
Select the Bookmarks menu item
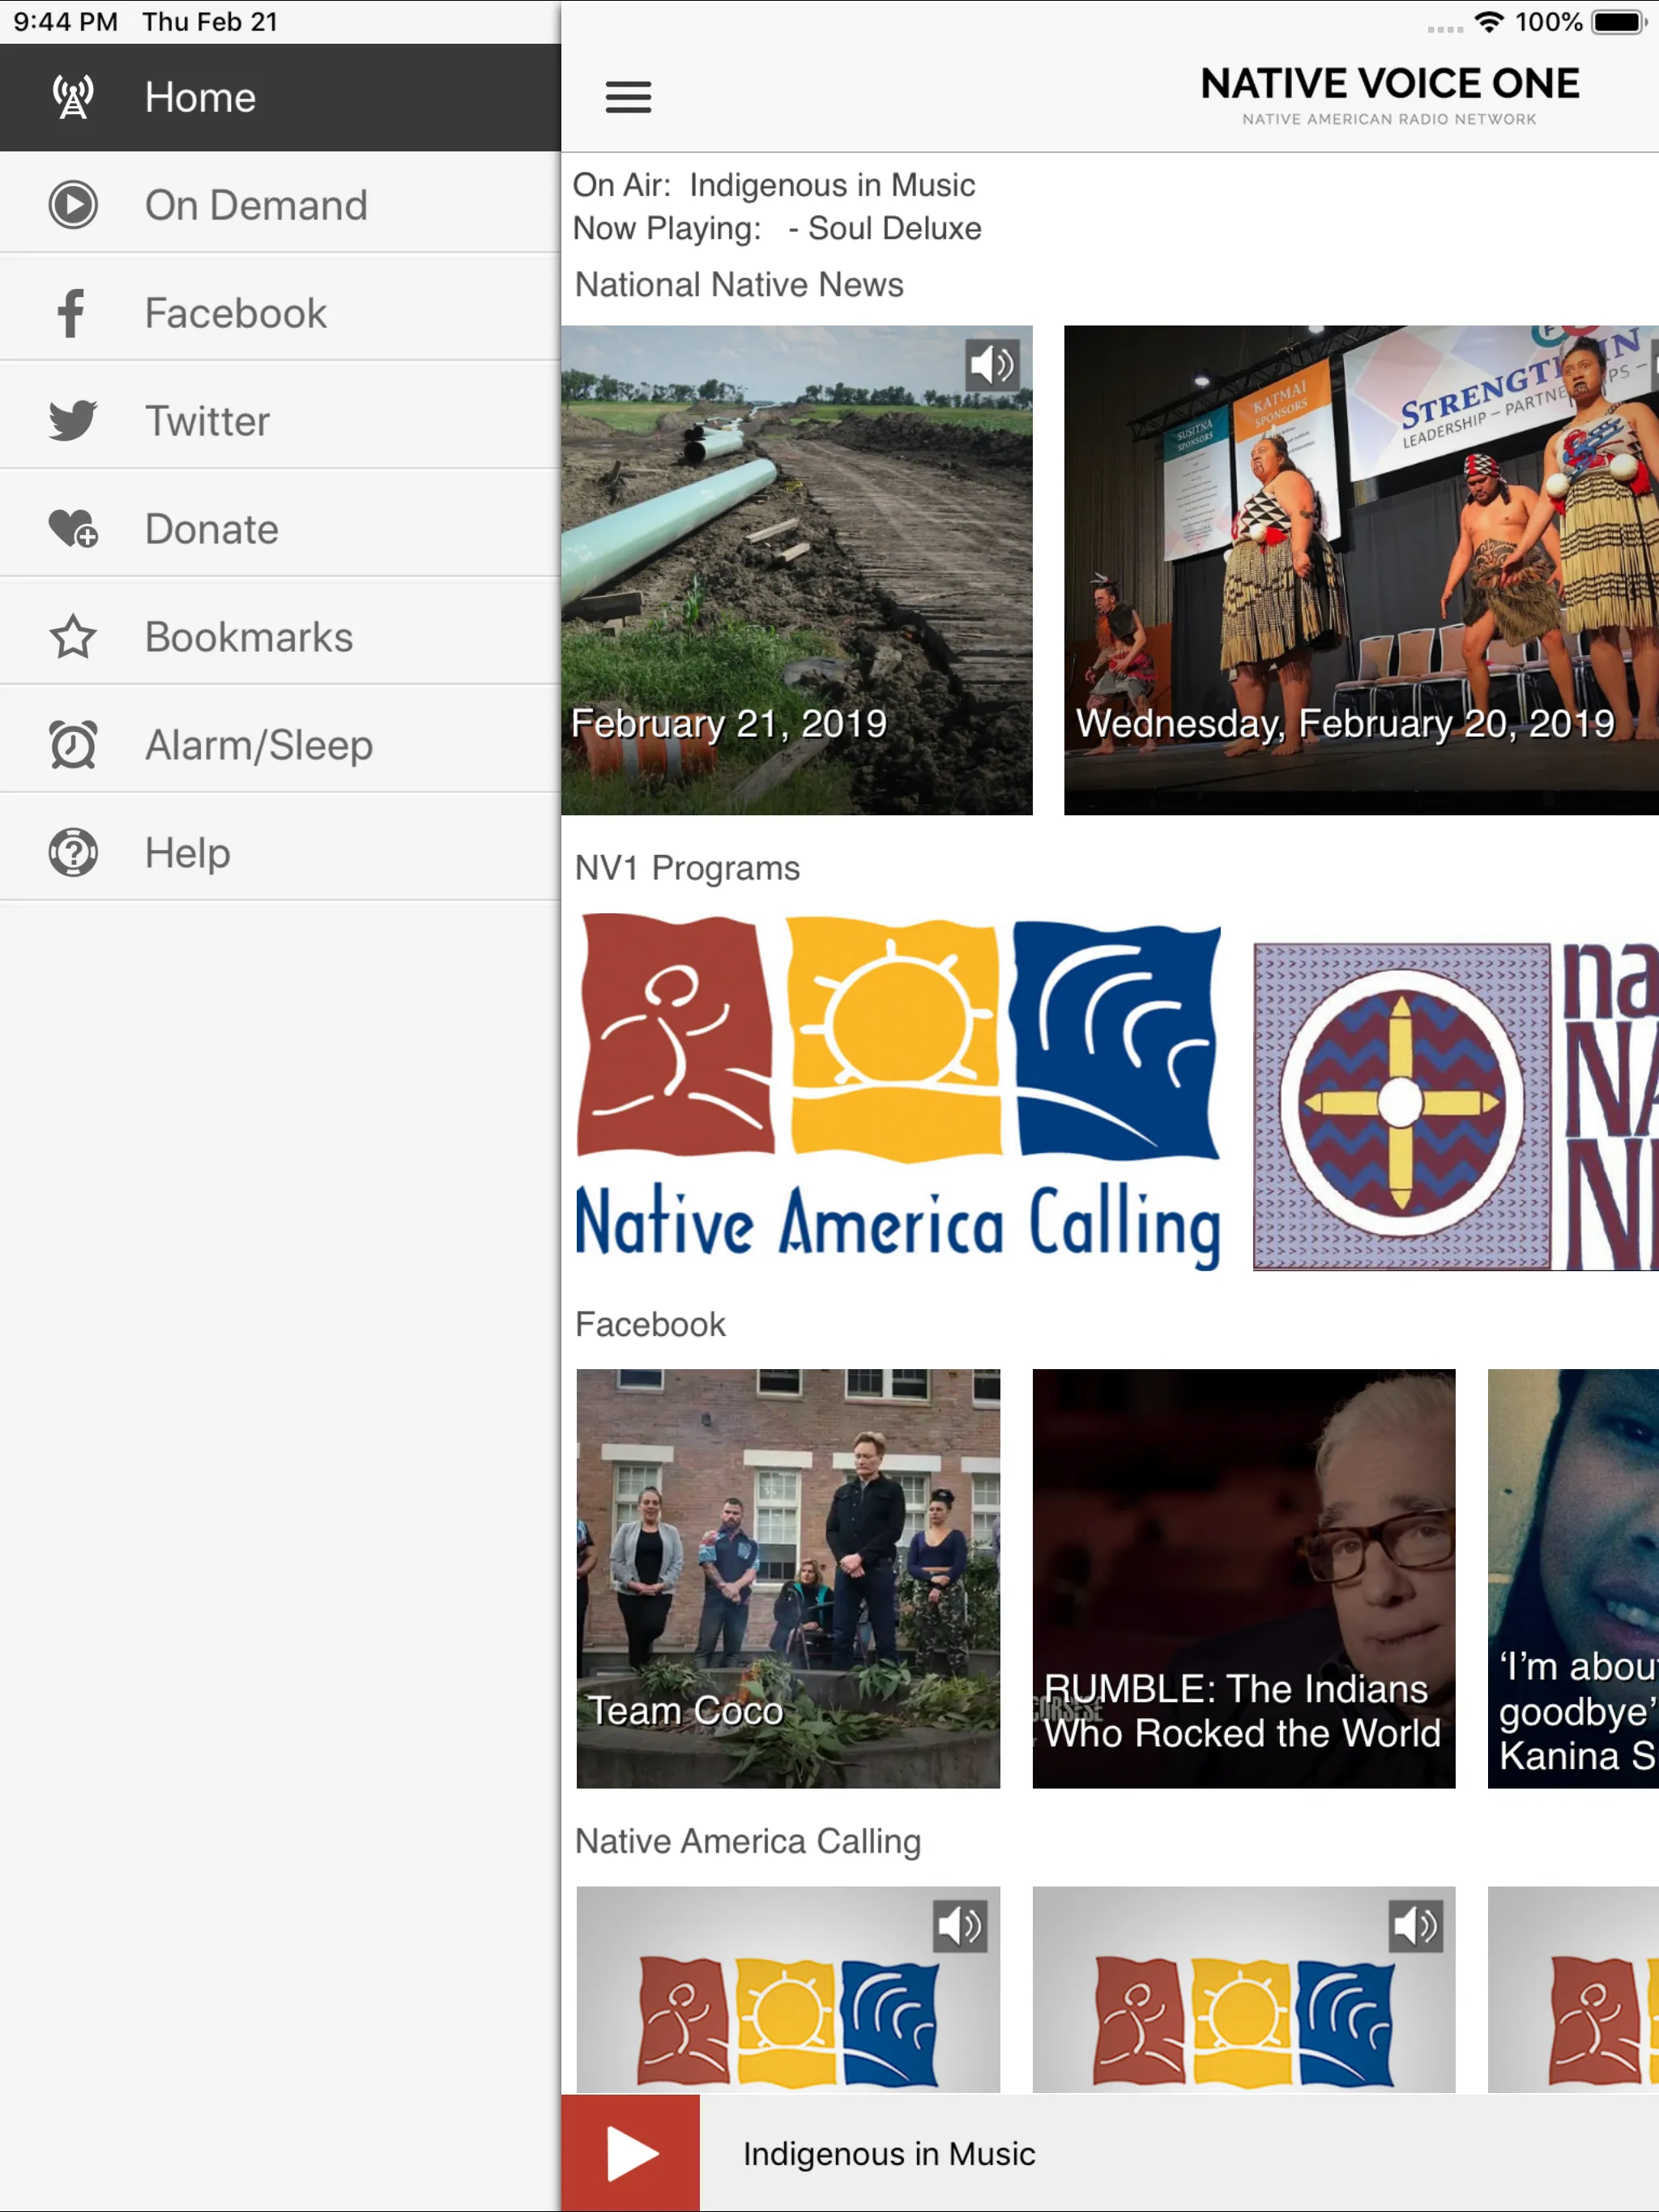[280, 637]
